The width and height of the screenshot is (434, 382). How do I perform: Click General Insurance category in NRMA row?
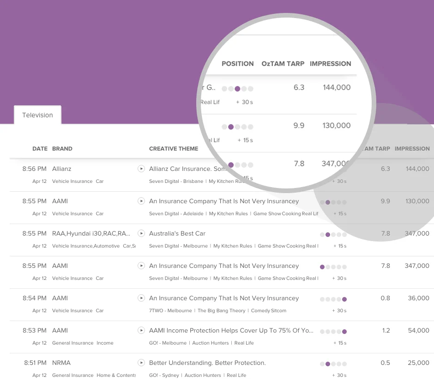coord(73,376)
